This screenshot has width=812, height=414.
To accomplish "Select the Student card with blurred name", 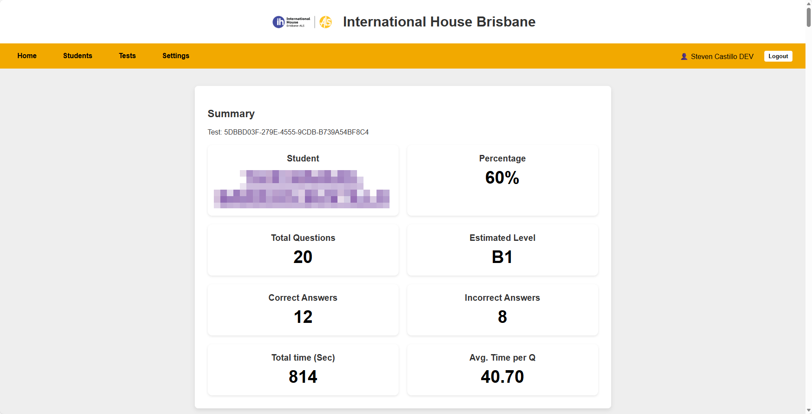I will [303, 181].
